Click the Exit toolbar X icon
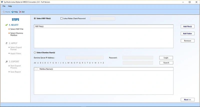Screen dimensions: 200x107 20,12
